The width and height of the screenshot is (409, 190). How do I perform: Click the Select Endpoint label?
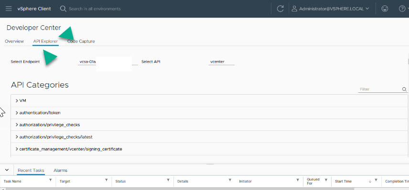point(25,62)
